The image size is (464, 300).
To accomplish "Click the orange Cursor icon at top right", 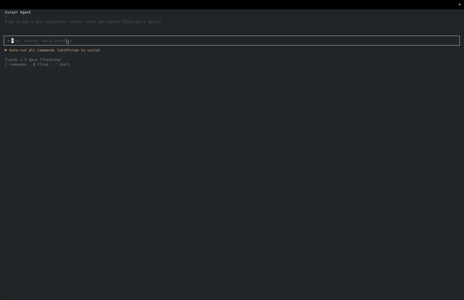I will (x=460, y=4).
